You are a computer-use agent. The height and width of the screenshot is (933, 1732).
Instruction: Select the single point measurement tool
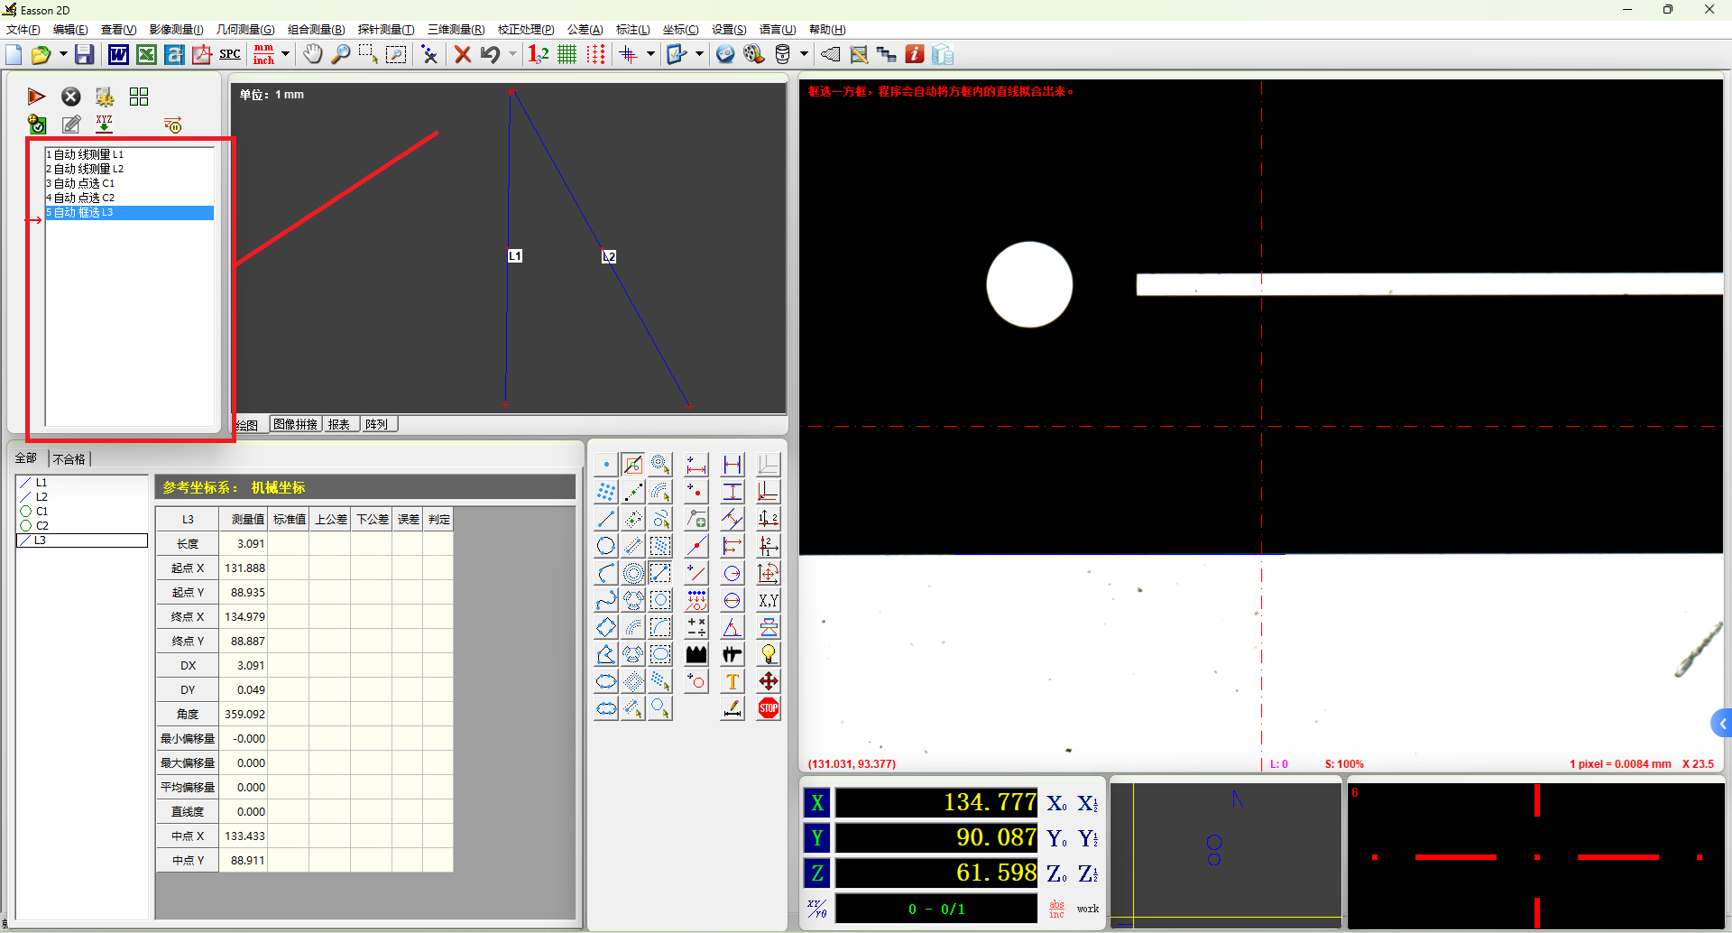tap(606, 465)
